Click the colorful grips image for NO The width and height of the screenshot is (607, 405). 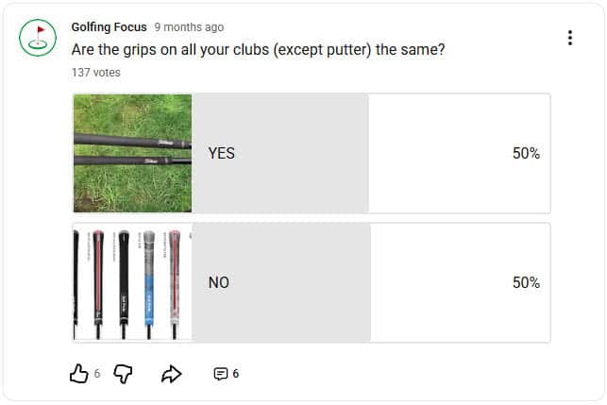(x=132, y=282)
